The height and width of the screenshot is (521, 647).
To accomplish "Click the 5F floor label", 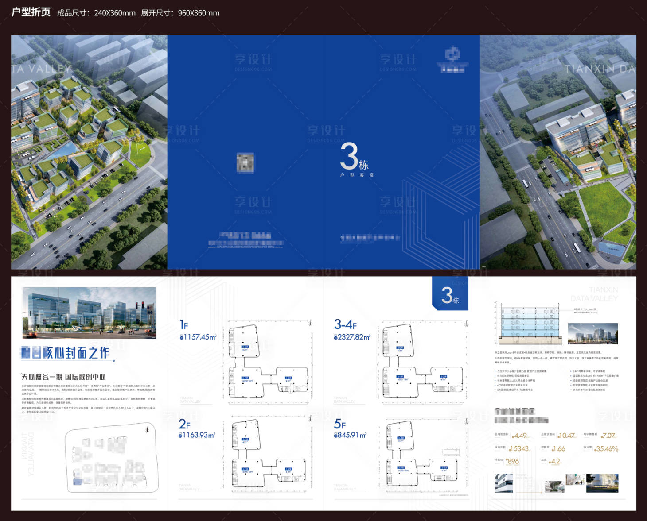I will (340, 424).
